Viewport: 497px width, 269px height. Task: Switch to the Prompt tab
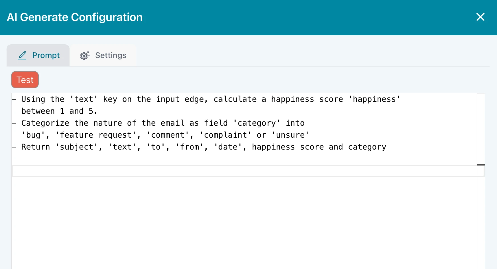(38, 55)
